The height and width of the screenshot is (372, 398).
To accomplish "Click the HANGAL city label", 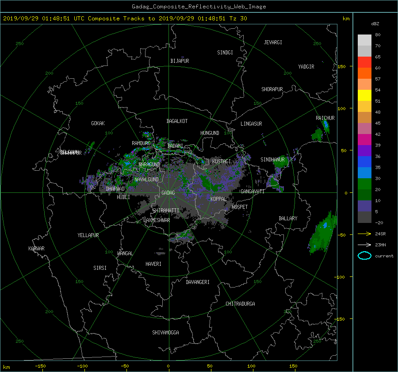I will pos(125,253).
